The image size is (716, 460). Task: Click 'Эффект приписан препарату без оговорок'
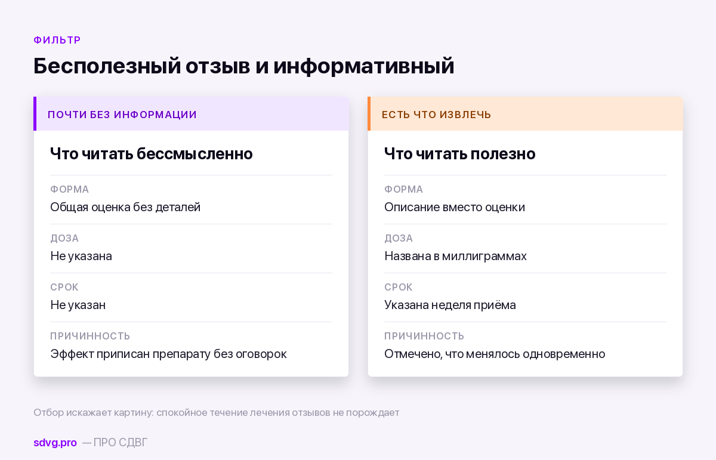[x=168, y=354]
